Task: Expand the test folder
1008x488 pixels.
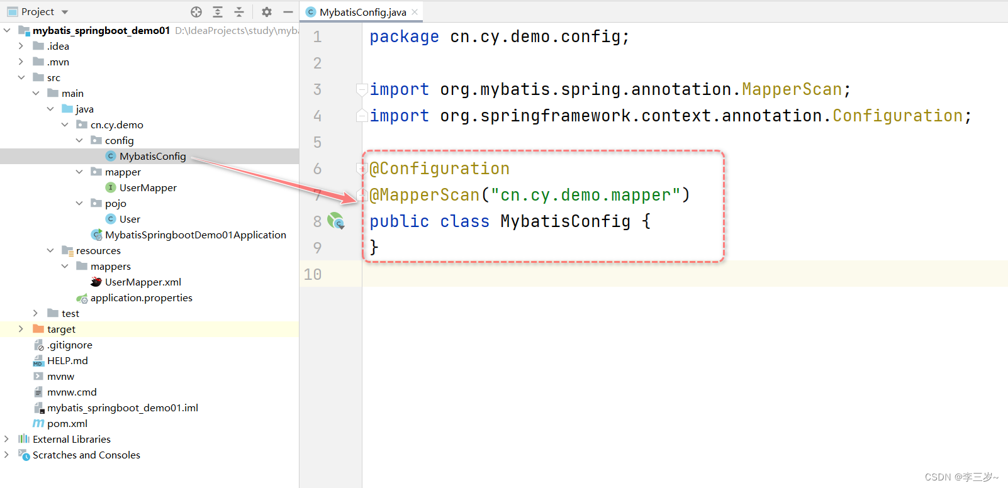Action: (36, 313)
